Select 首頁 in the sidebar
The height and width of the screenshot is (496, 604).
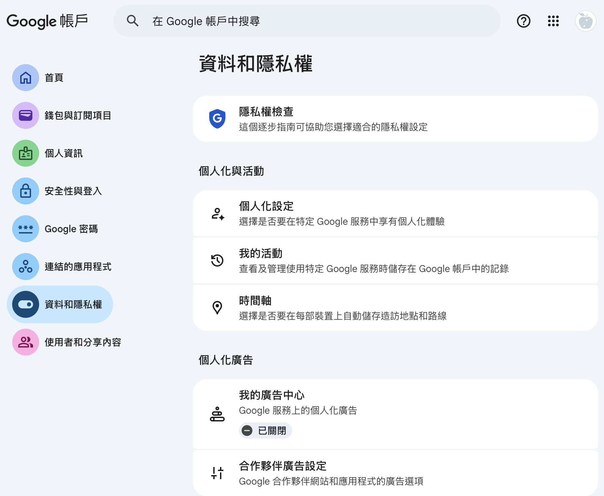tap(54, 78)
